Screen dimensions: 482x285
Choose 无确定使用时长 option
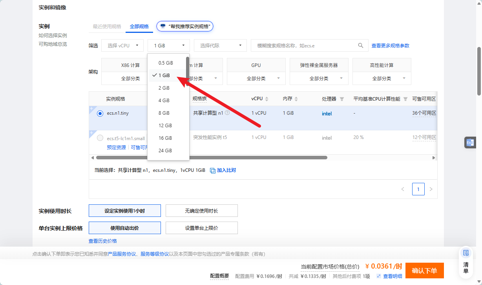pos(202,211)
